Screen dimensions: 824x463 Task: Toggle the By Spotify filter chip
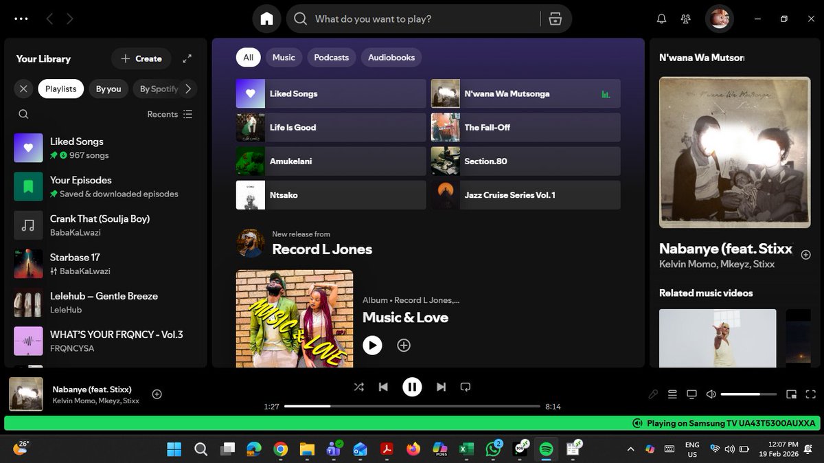158,89
